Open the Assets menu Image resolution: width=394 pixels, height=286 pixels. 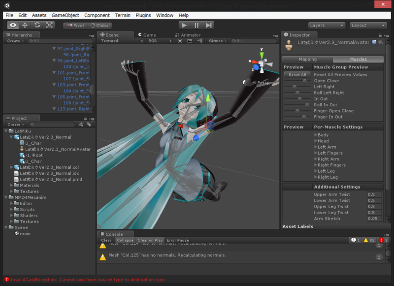pos(39,15)
